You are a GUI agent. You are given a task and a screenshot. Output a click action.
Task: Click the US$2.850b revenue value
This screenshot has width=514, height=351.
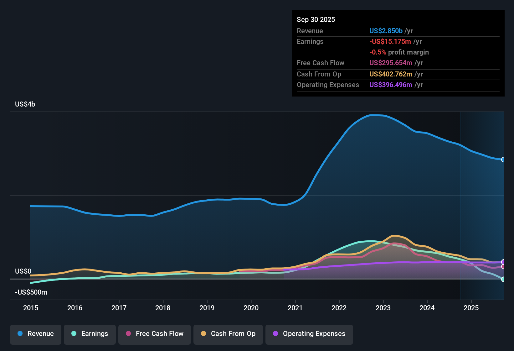(x=386, y=31)
